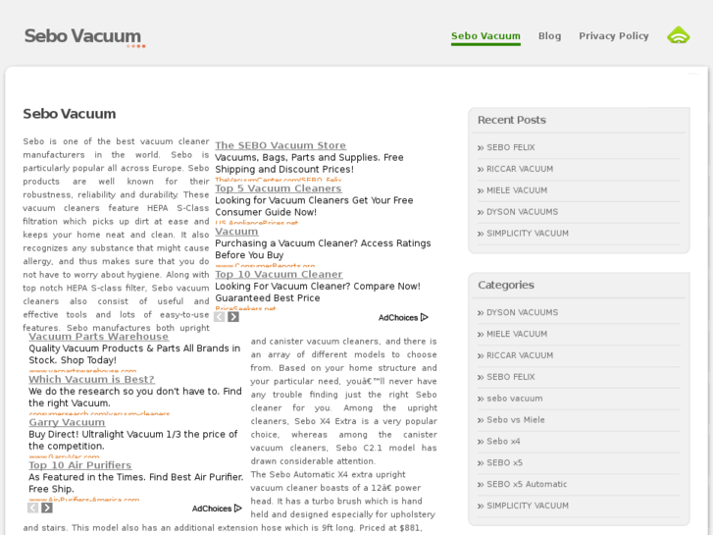Image resolution: width=713 pixels, height=535 pixels.
Task: Open 'Garry Vacuum' ad link
Action: pos(67,422)
